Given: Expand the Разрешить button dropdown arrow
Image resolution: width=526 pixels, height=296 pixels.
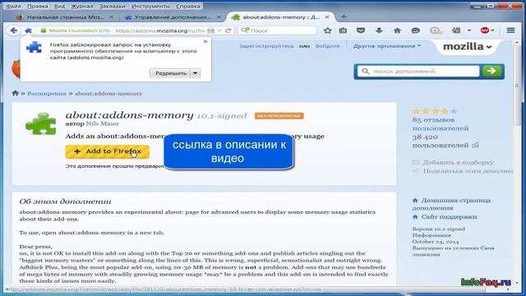Looking at the screenshot, I should [196, 73].
